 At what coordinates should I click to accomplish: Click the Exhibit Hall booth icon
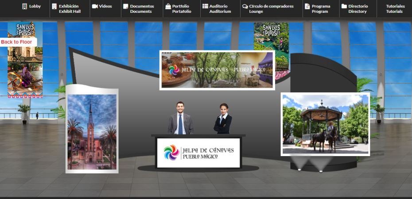[54, 7]
